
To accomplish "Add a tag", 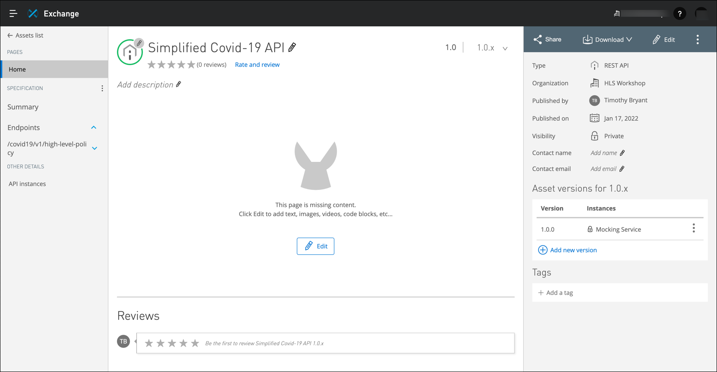I will 556,293.
